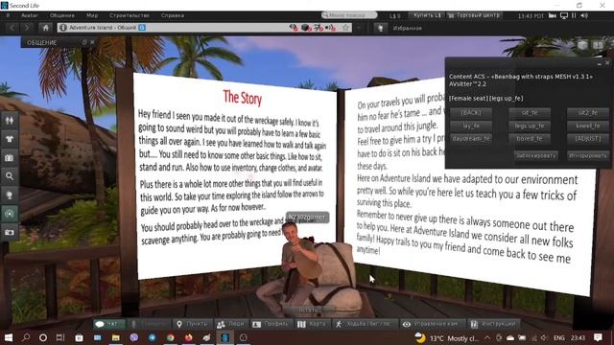
Task: Click the lightbulb icon beside Избранное
Action: pyautogui.click(x=380, y=28)
